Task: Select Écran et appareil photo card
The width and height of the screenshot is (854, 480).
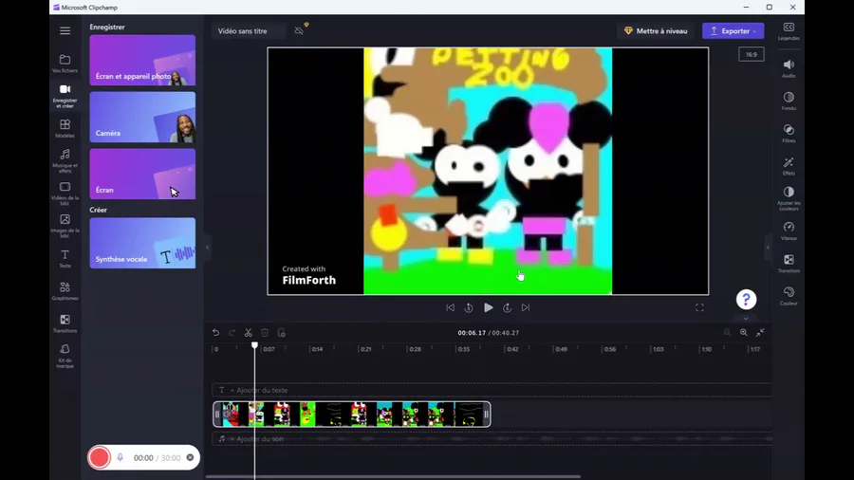Action: tap(142, 61)
